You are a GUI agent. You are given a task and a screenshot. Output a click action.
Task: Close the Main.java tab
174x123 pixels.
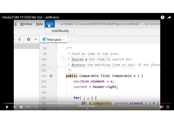coord(64,39)
